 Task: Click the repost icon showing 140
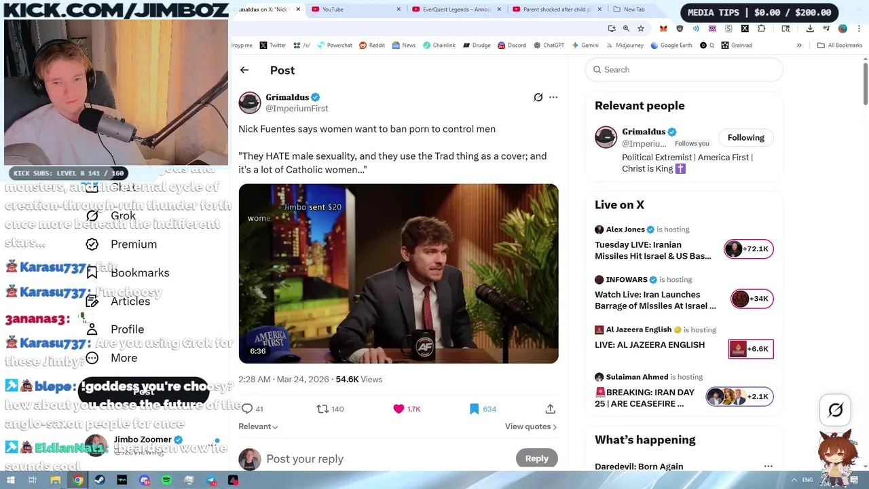322,409
